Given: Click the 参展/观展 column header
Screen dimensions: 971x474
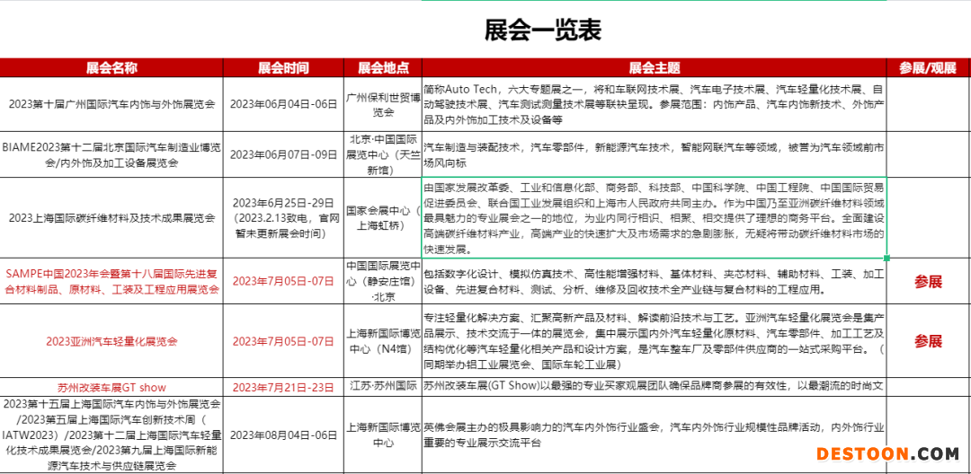Looking at the screenshot, I should click(x=928, y=68).
